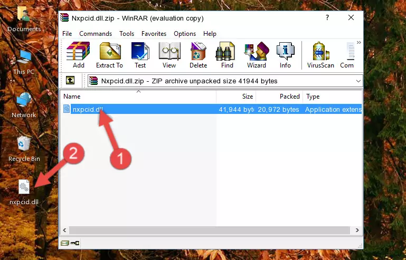The width and height of the screenshot is (406, 260).
Task: Click horizontal scrollbar right arrow
Action: 357,230
